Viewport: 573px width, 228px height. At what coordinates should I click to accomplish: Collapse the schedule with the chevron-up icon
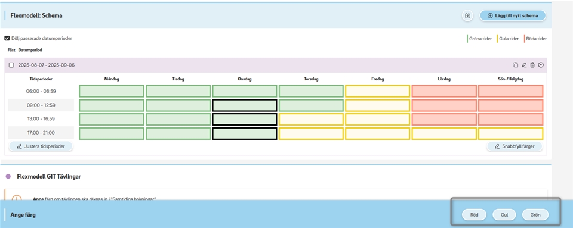[x=541, y=65]
